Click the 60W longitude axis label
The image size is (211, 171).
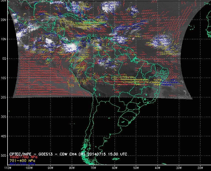115,168
